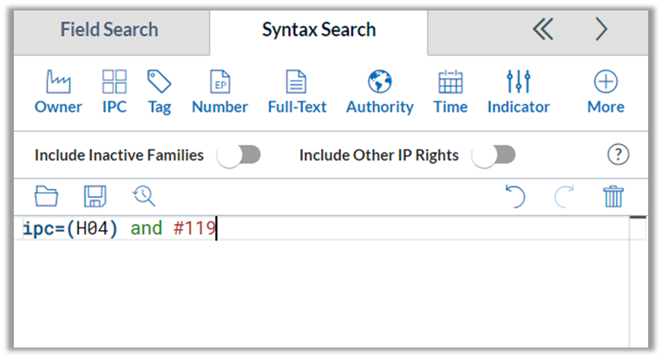
Task: Collapse panel with double chevron
Action: [543, 30]
